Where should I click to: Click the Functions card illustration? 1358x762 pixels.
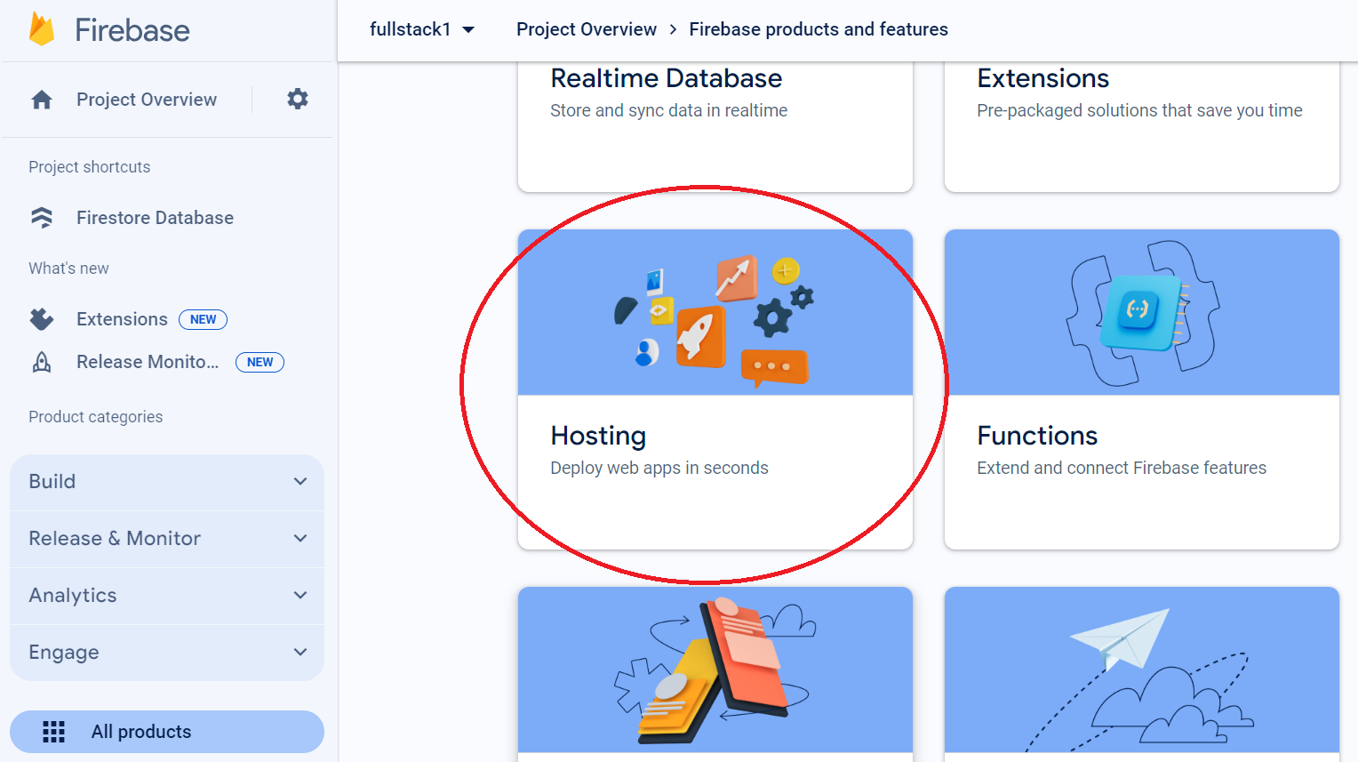point(1141,312)
